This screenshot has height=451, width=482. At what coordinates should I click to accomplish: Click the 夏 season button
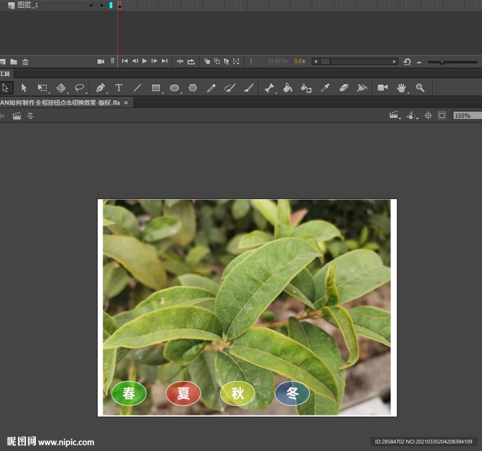(183, 394)
